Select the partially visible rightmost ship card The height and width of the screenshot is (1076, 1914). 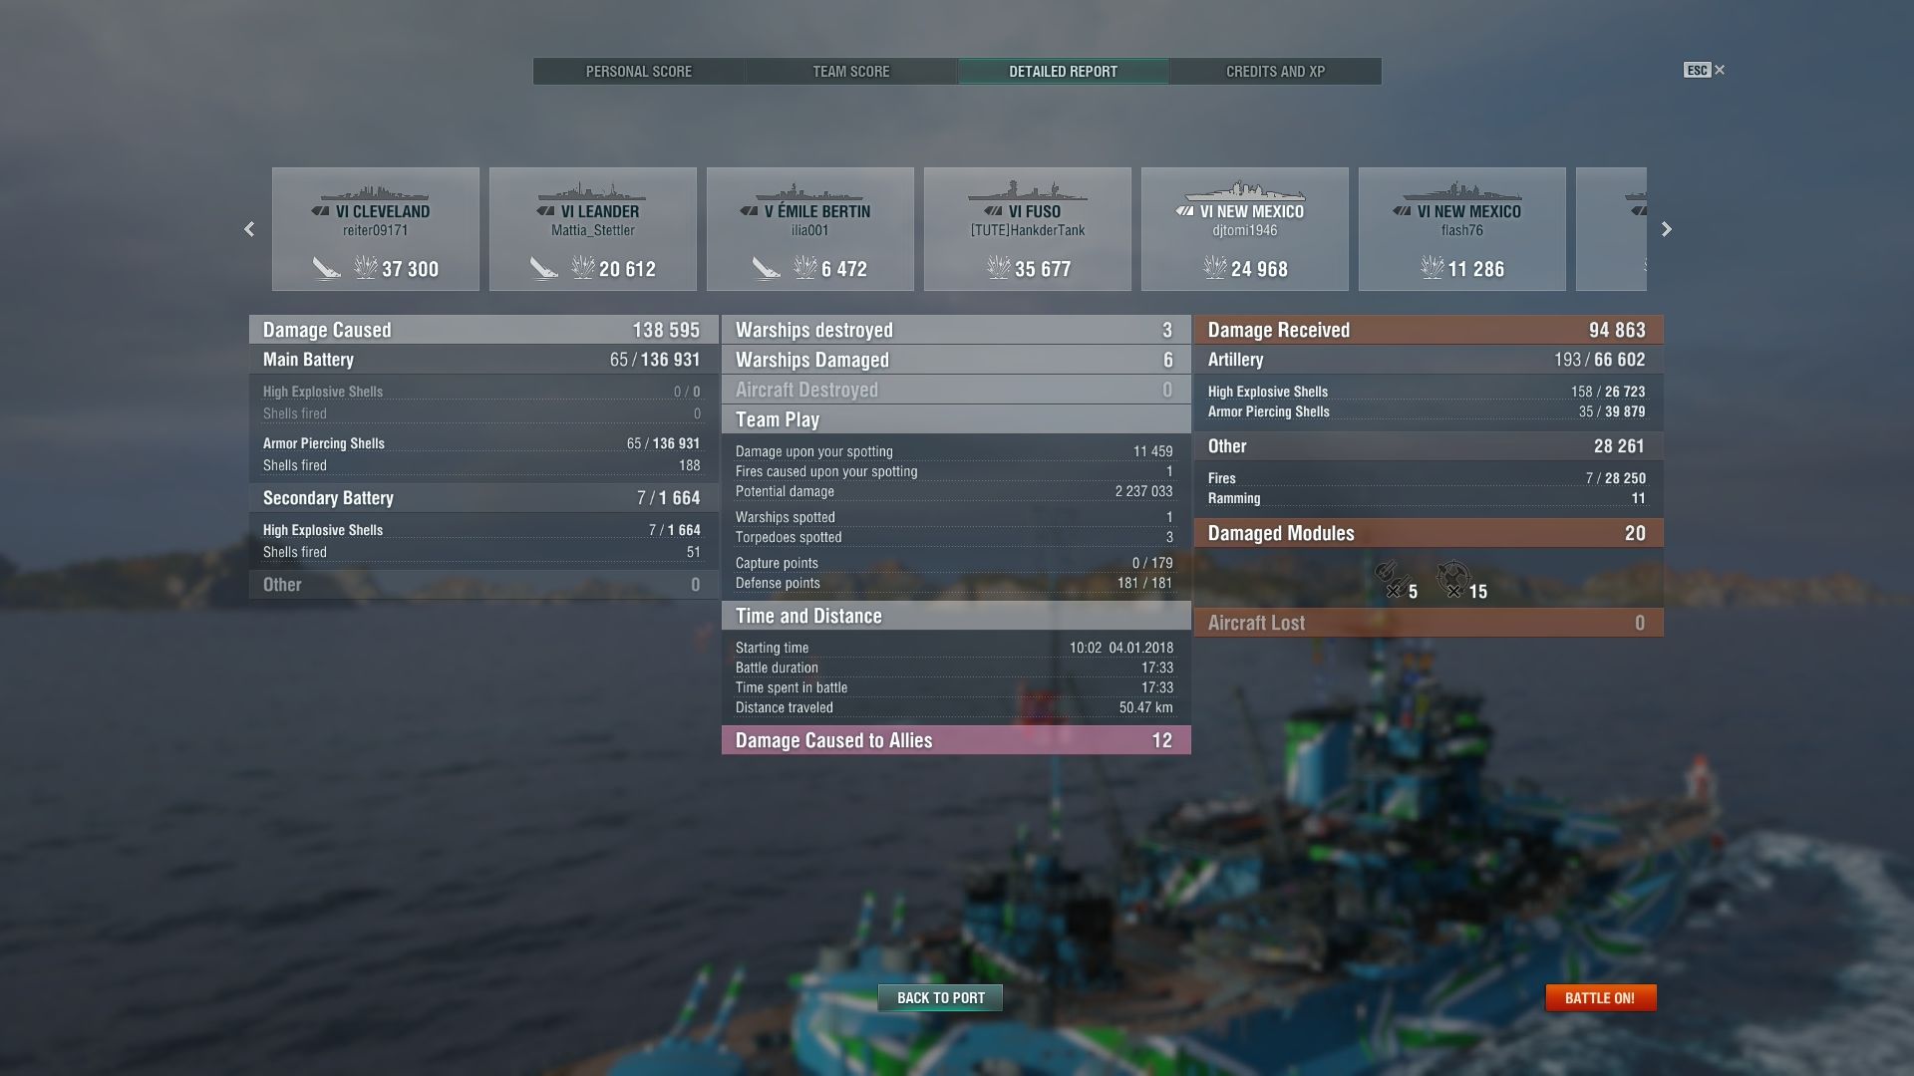click(x=1611, y=229)
